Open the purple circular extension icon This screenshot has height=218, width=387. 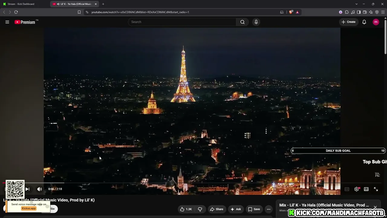[340, 12]
